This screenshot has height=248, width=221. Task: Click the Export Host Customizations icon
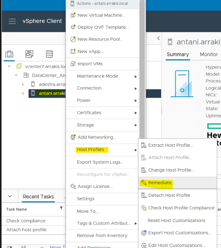(144, 233)
